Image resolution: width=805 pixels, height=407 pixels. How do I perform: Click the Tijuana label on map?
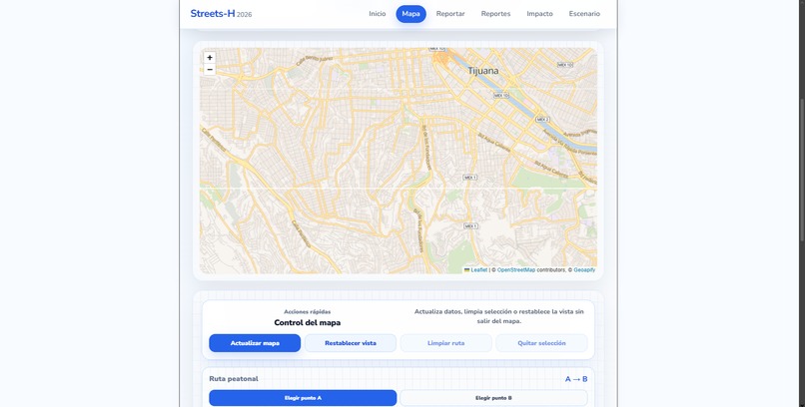(x=483, y=71)
